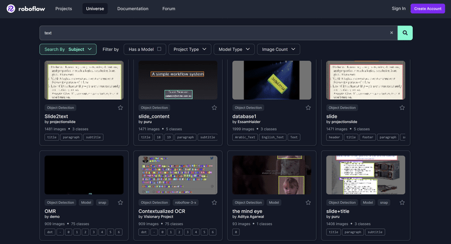
Task: Click the paragraph tag on Slide2text card
Action: [71, 137]
